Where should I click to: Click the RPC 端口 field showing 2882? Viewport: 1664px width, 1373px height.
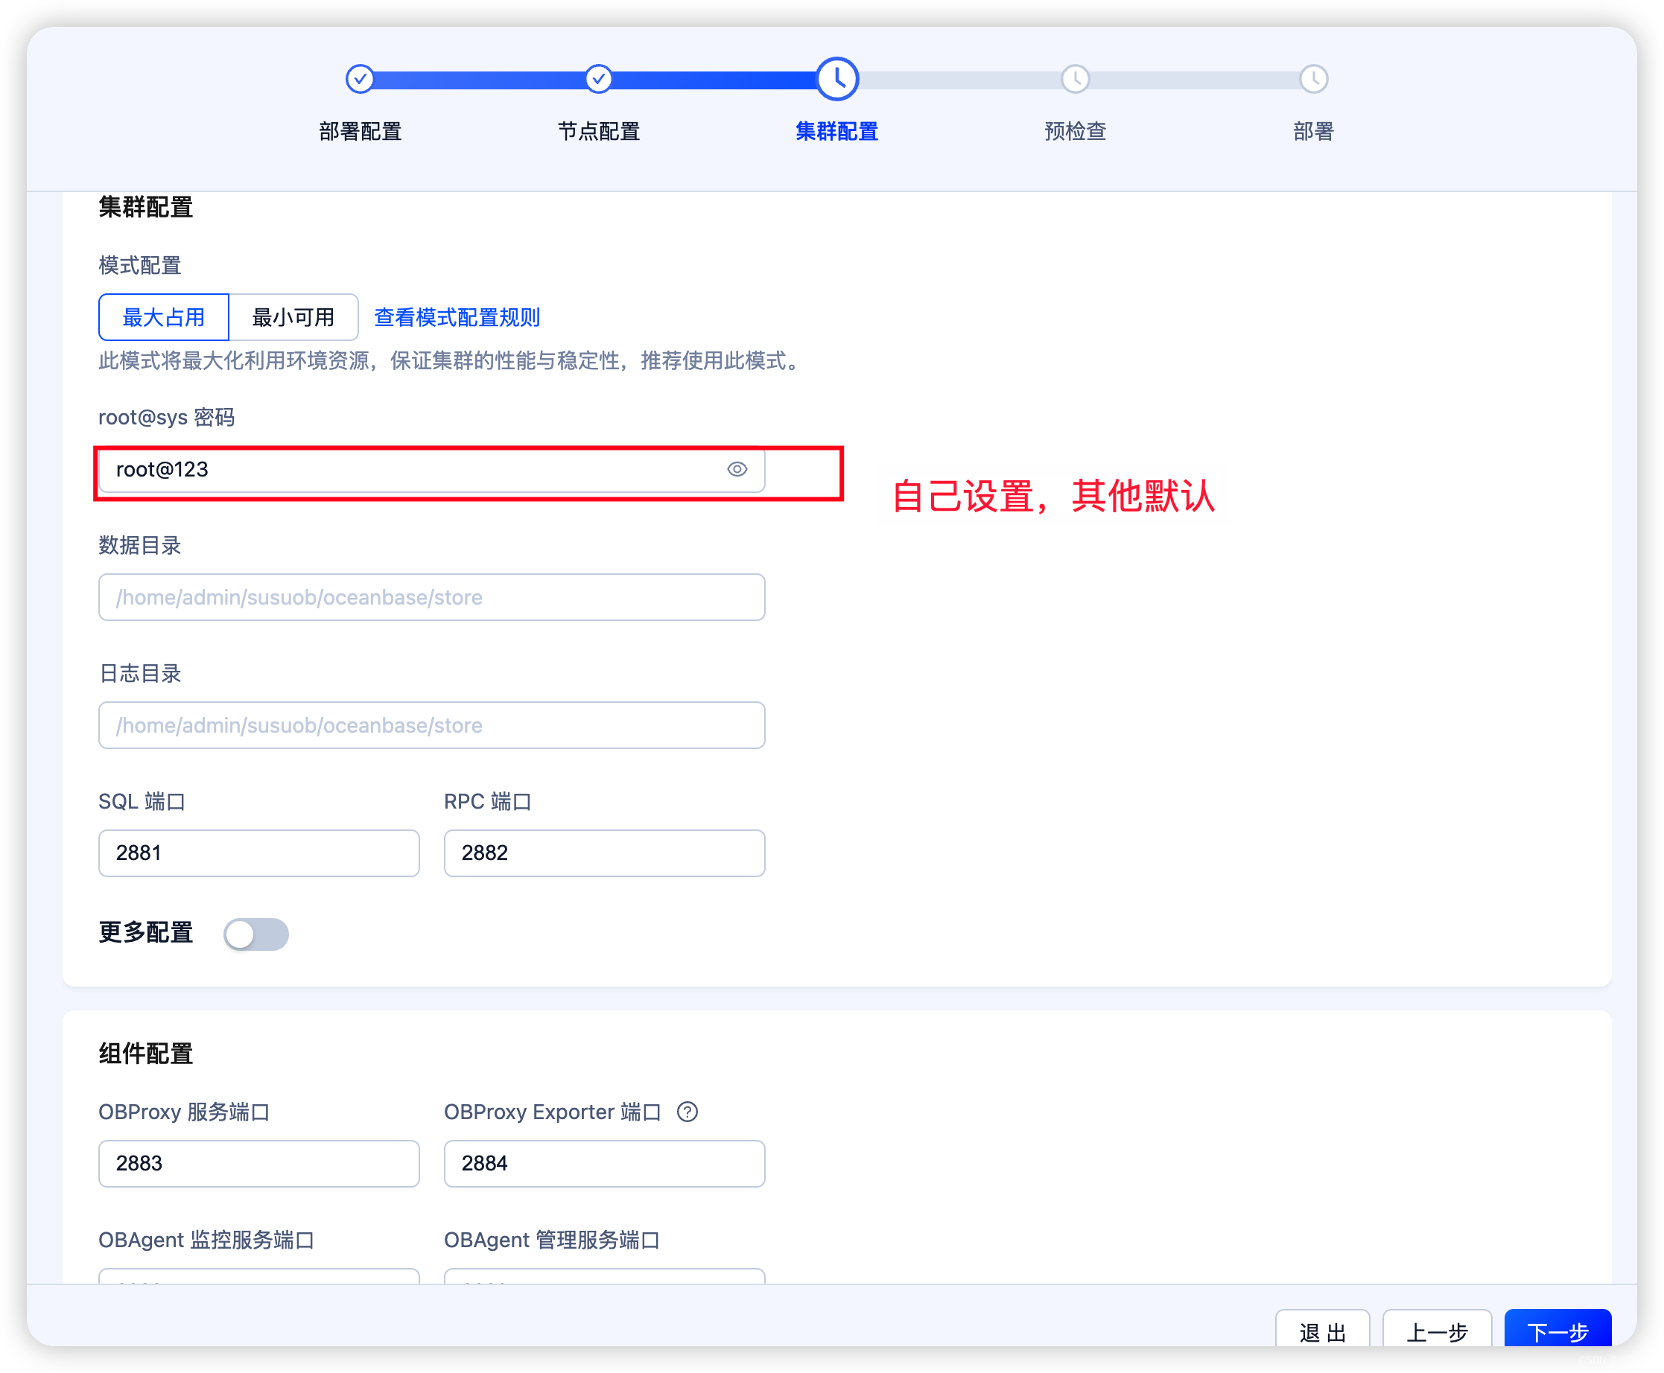click(604, 853)
